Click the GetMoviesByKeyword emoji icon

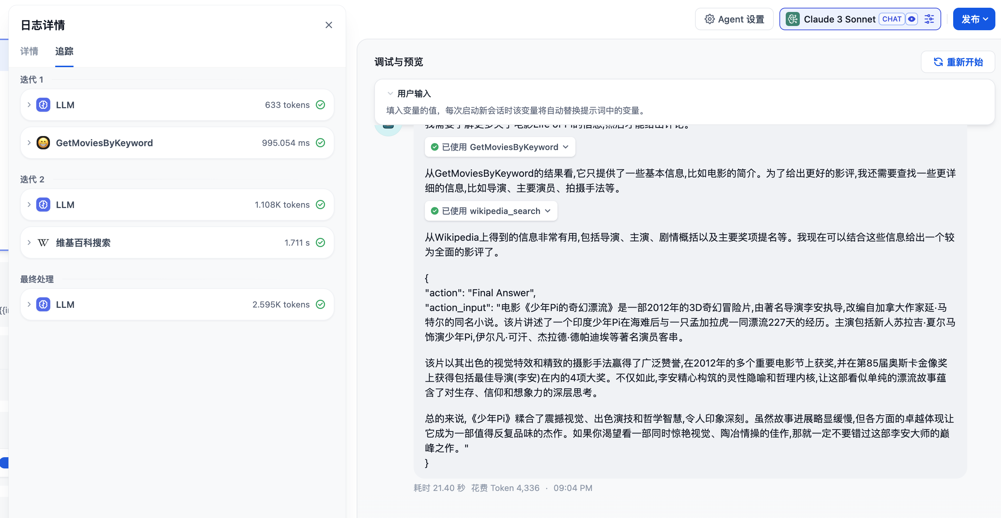pos(43,143)
